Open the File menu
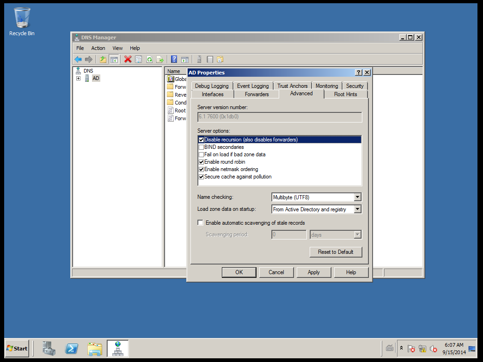Viewport: 483px width, 362px height. coord(80,48)
